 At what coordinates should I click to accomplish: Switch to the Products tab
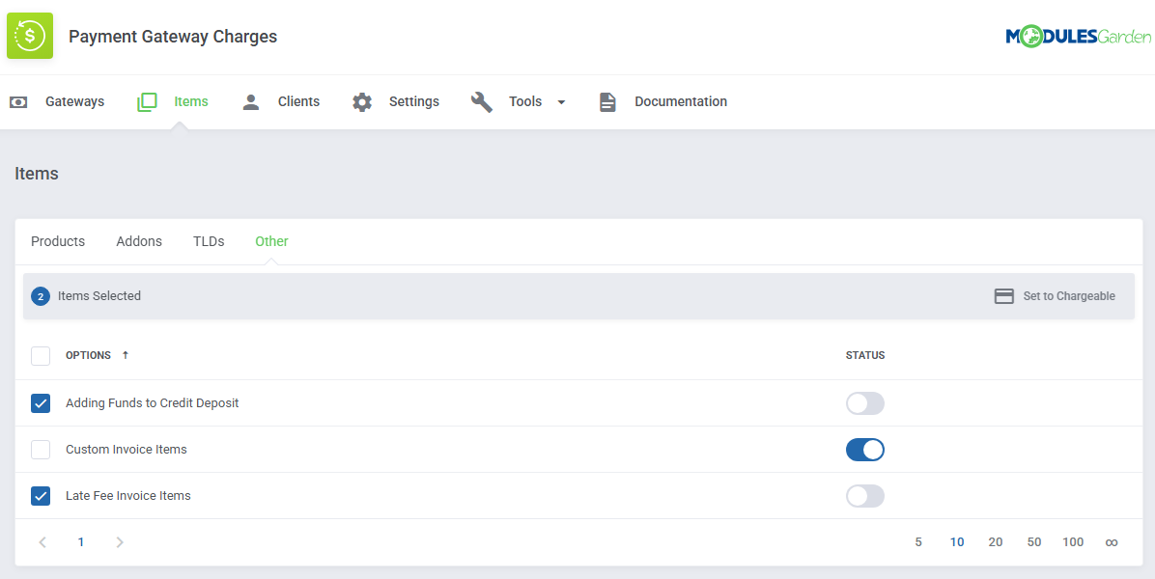coord(58,241)
